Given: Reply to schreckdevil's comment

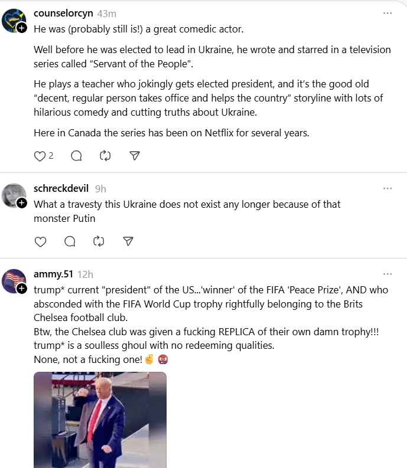Looking at the screenshot, I should point(70,241).
